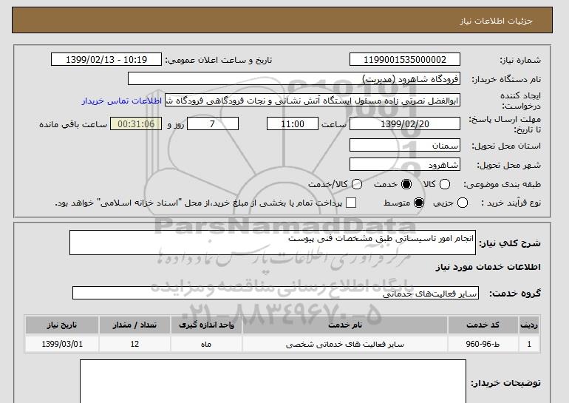Select the کالا/خدمت radio button
The image size is (569, 403).
pos(357,184)
